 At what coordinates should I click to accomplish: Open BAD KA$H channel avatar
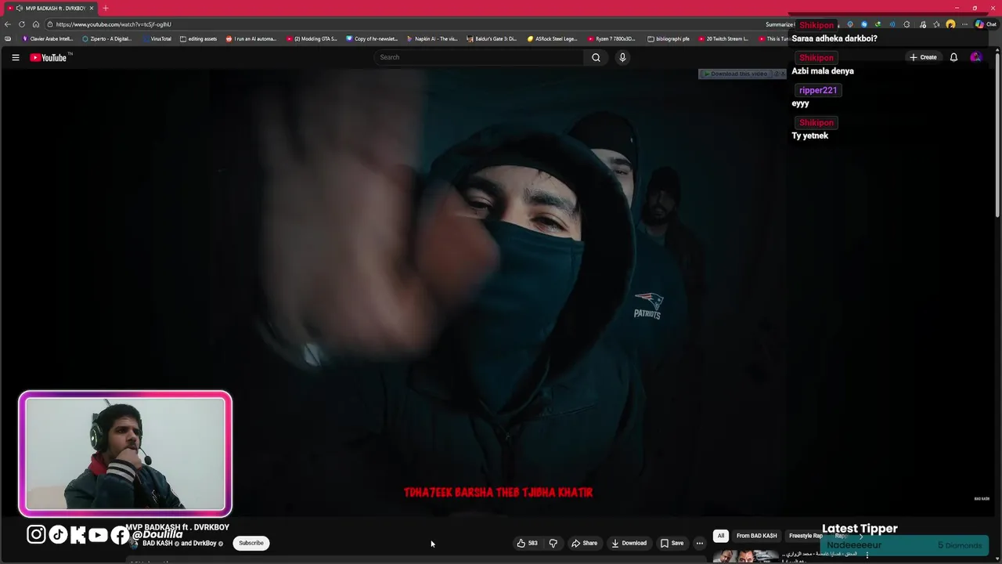coord(134,544)
